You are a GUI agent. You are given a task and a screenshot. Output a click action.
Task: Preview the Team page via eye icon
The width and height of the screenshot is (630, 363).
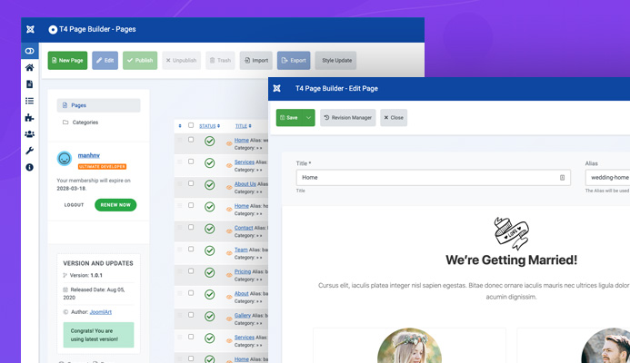(x=229, y=253)
